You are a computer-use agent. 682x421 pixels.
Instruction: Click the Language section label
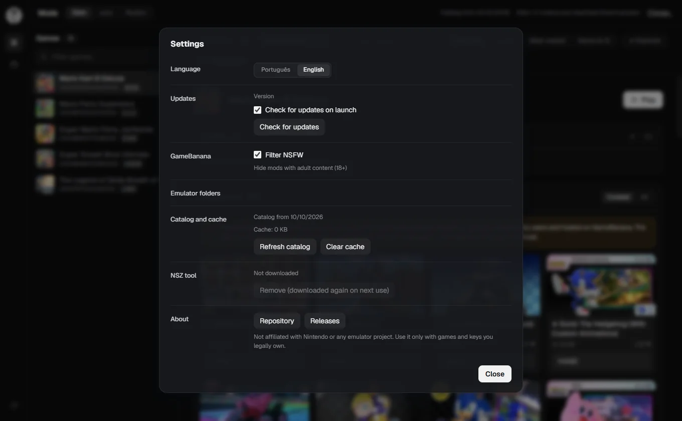point(185,69)
